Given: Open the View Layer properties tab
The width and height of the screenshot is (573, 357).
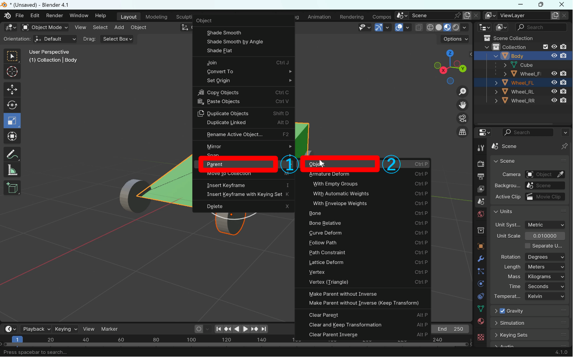Looking at the screenshot, I should [481, 189].
